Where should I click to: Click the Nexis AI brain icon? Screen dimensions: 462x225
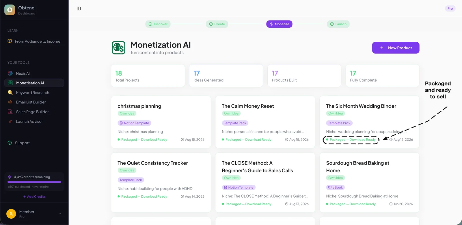coord(10,73)
